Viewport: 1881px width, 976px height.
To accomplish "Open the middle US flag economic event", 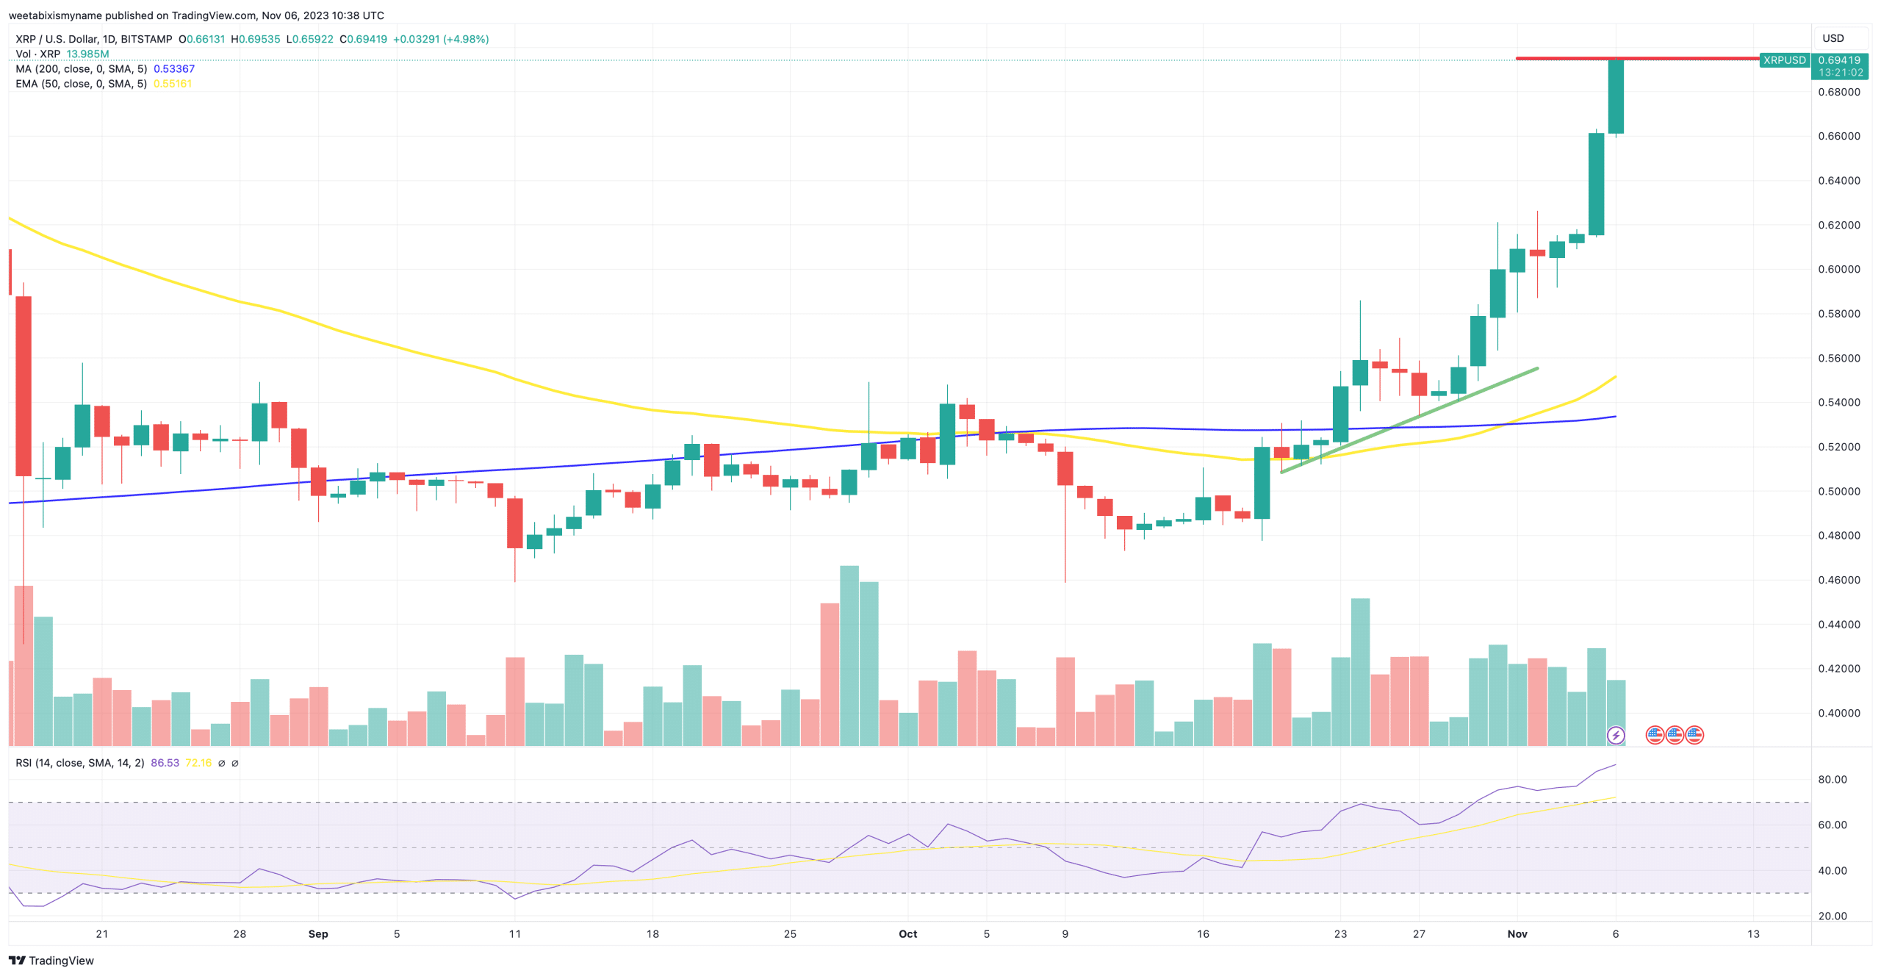I will point(1674,734).
